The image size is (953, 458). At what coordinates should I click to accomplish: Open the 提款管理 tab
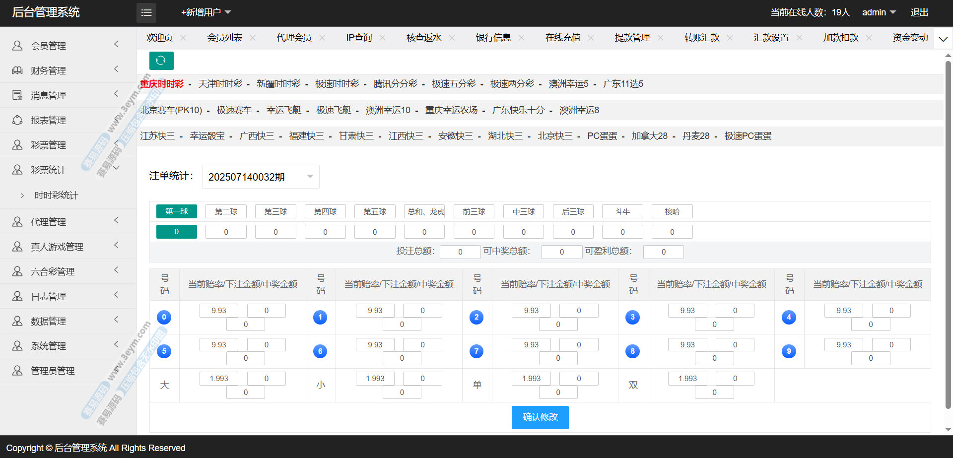point(632,38)
